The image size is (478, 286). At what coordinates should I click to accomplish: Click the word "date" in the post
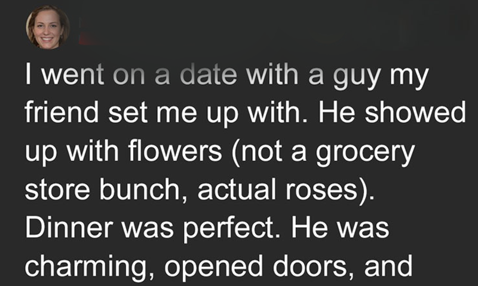[x=208, y=74]
